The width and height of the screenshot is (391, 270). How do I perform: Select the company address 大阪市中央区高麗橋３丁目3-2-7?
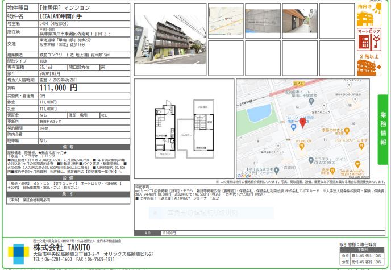coord(66,254)
